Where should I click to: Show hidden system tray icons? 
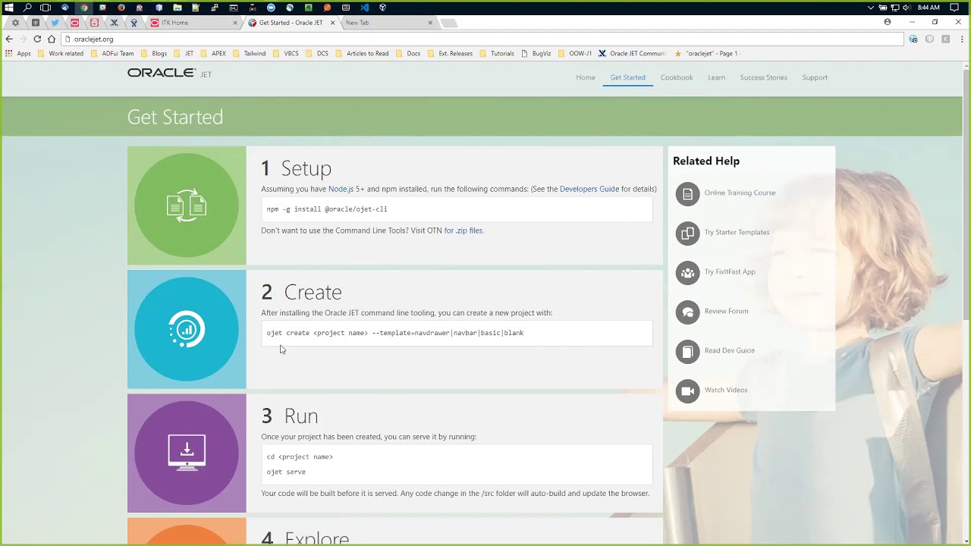[871, 8]
